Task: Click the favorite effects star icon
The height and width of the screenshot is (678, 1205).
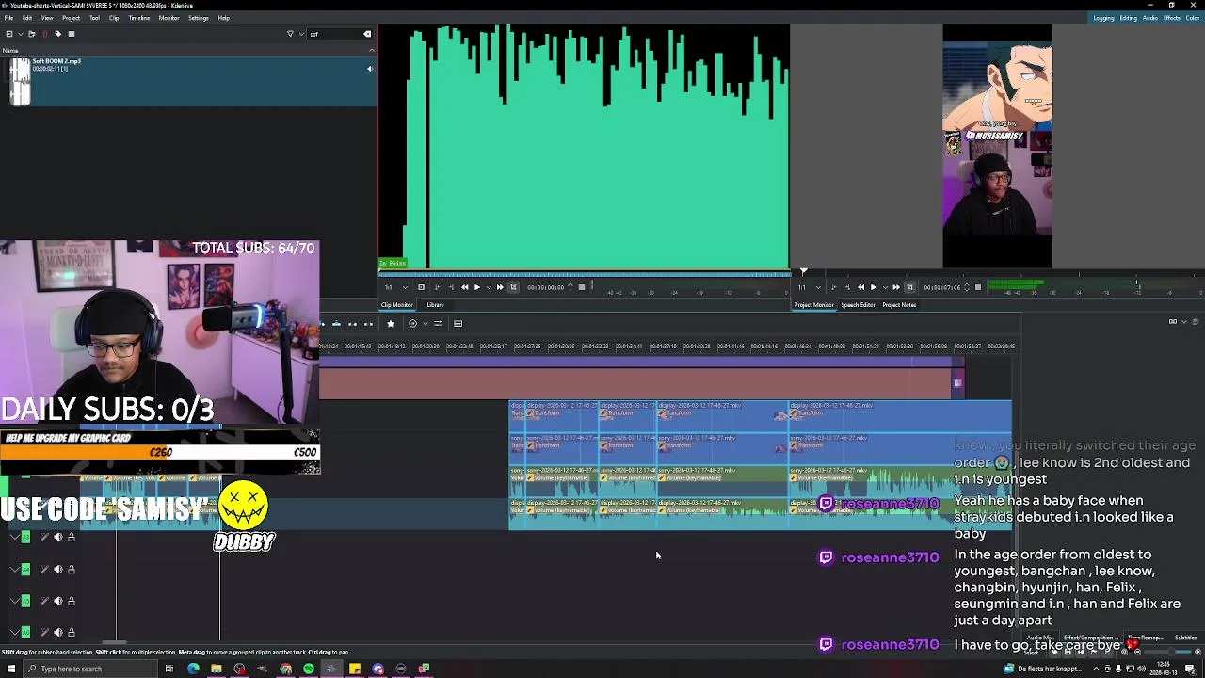Action: (x=390, y=324)
